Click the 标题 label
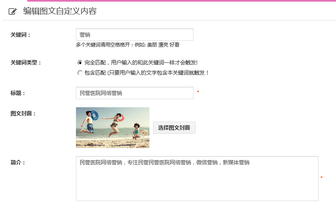Screen dimensions: 336x208 18,93
